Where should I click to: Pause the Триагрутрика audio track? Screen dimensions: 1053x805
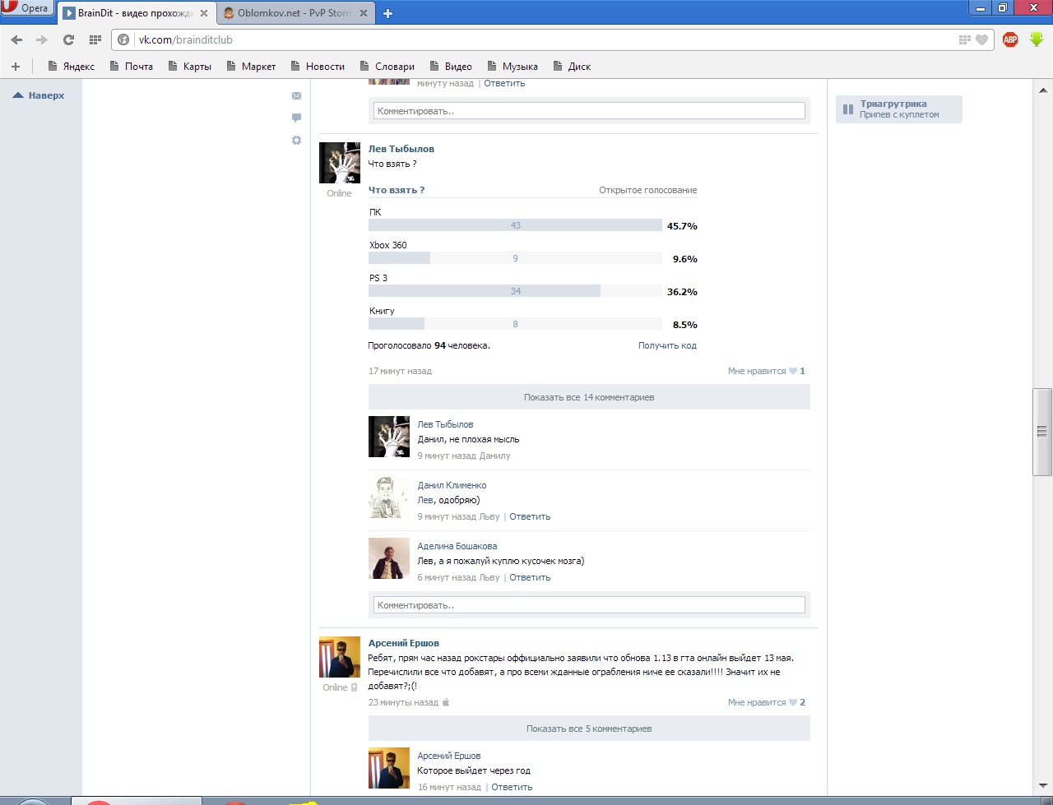pyautogui.click(x=848, y=109)
